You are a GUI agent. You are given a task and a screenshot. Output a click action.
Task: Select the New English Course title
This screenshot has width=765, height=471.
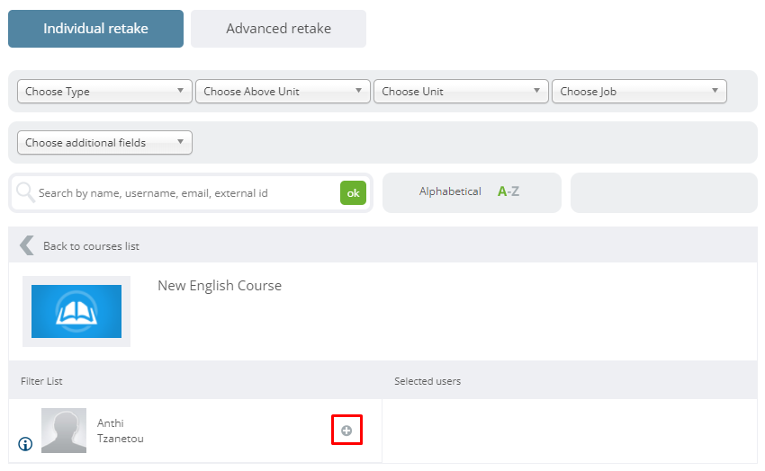click(x=220, y=286)
